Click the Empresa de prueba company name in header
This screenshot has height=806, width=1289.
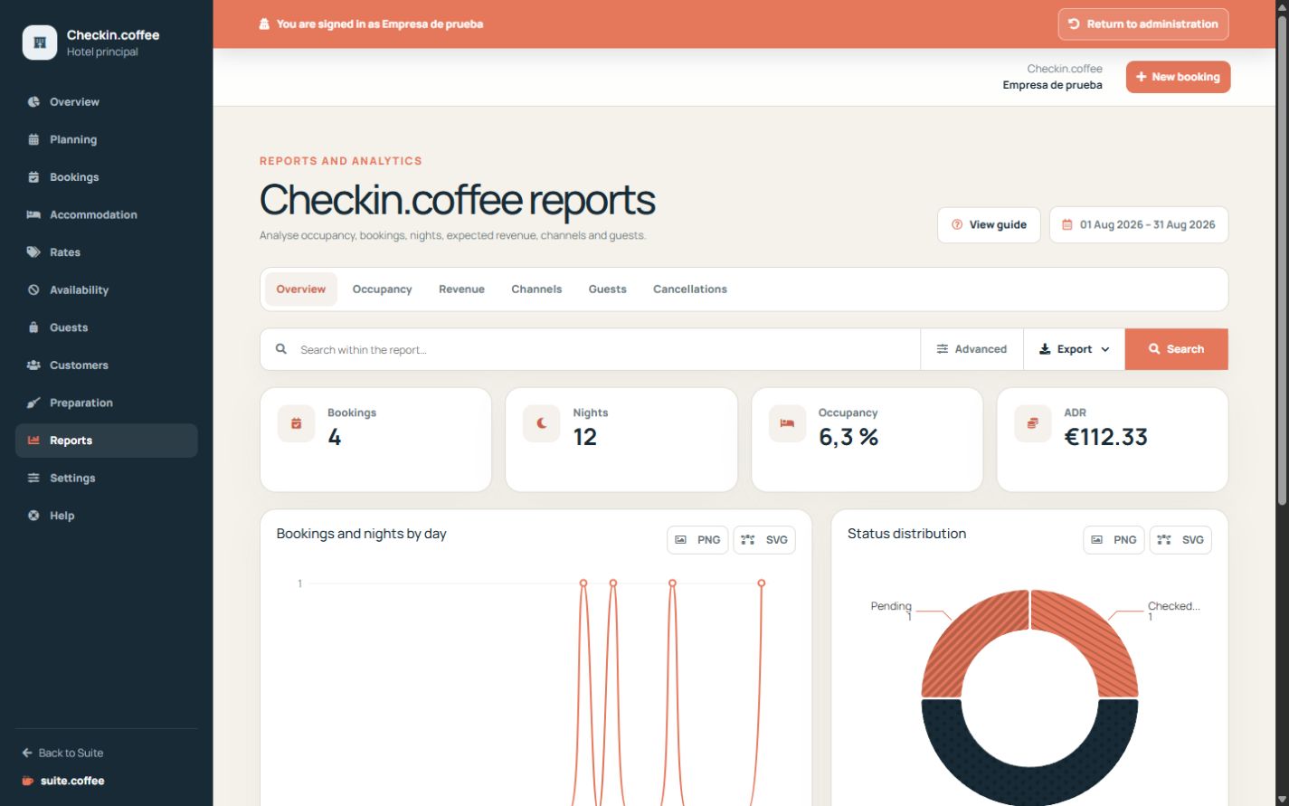[x=1052, y=86]
